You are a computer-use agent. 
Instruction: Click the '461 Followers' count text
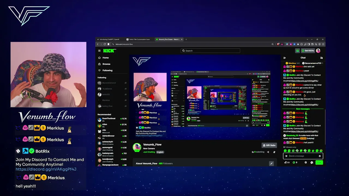[x=166, y=164]
